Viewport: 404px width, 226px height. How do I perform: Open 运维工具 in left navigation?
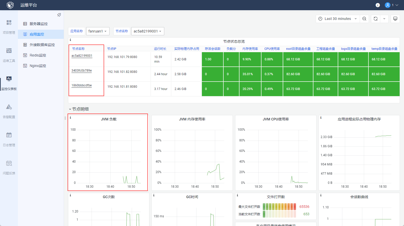point(9,55)
